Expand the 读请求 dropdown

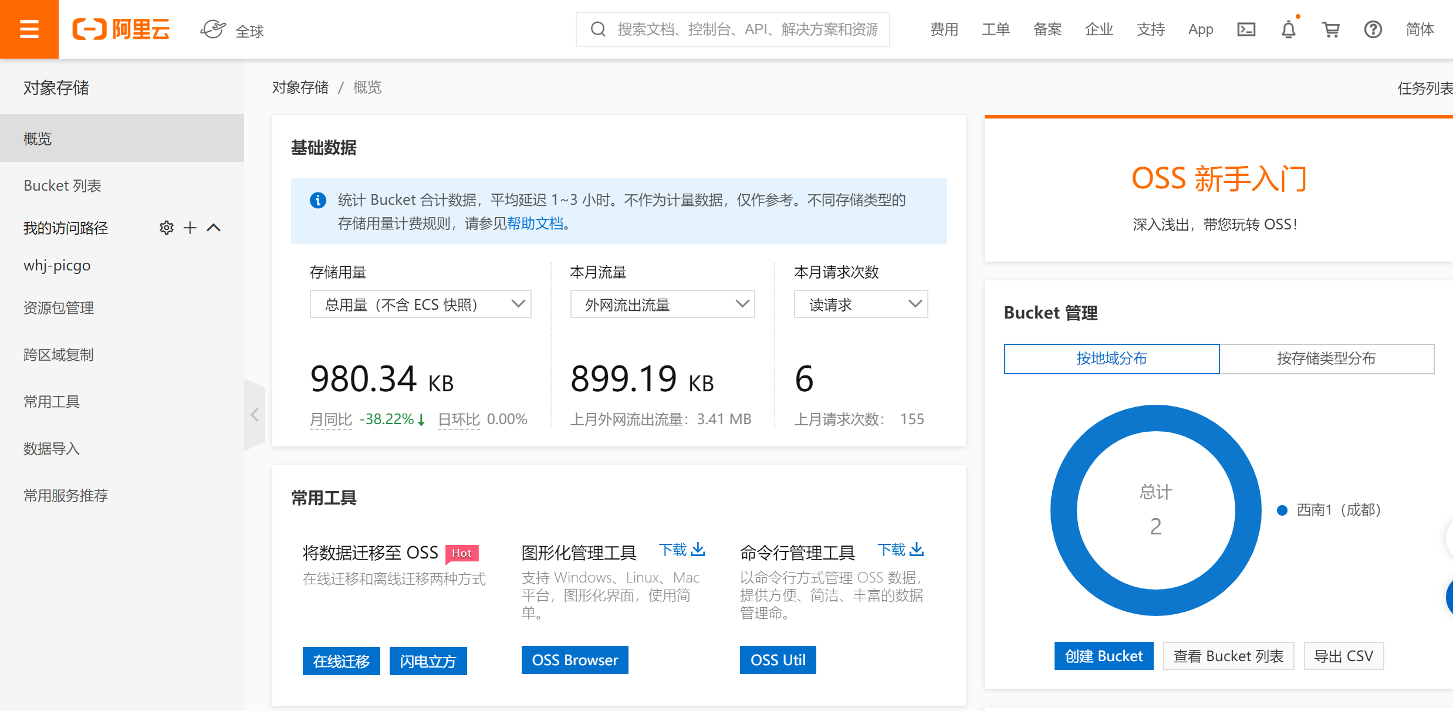pos(860,304)
